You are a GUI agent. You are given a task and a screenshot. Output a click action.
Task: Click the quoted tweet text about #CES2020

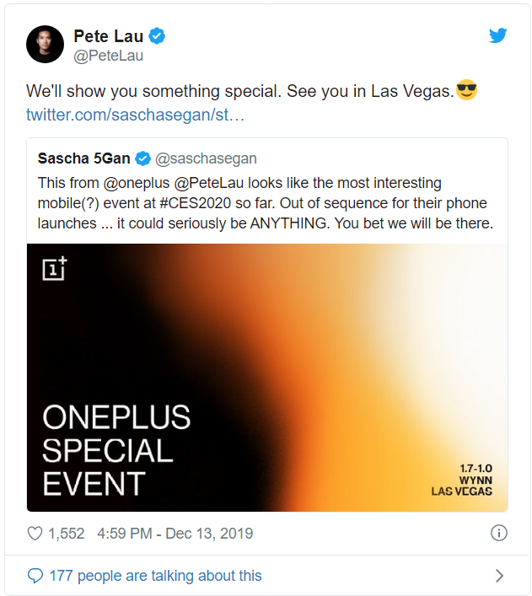266,203
